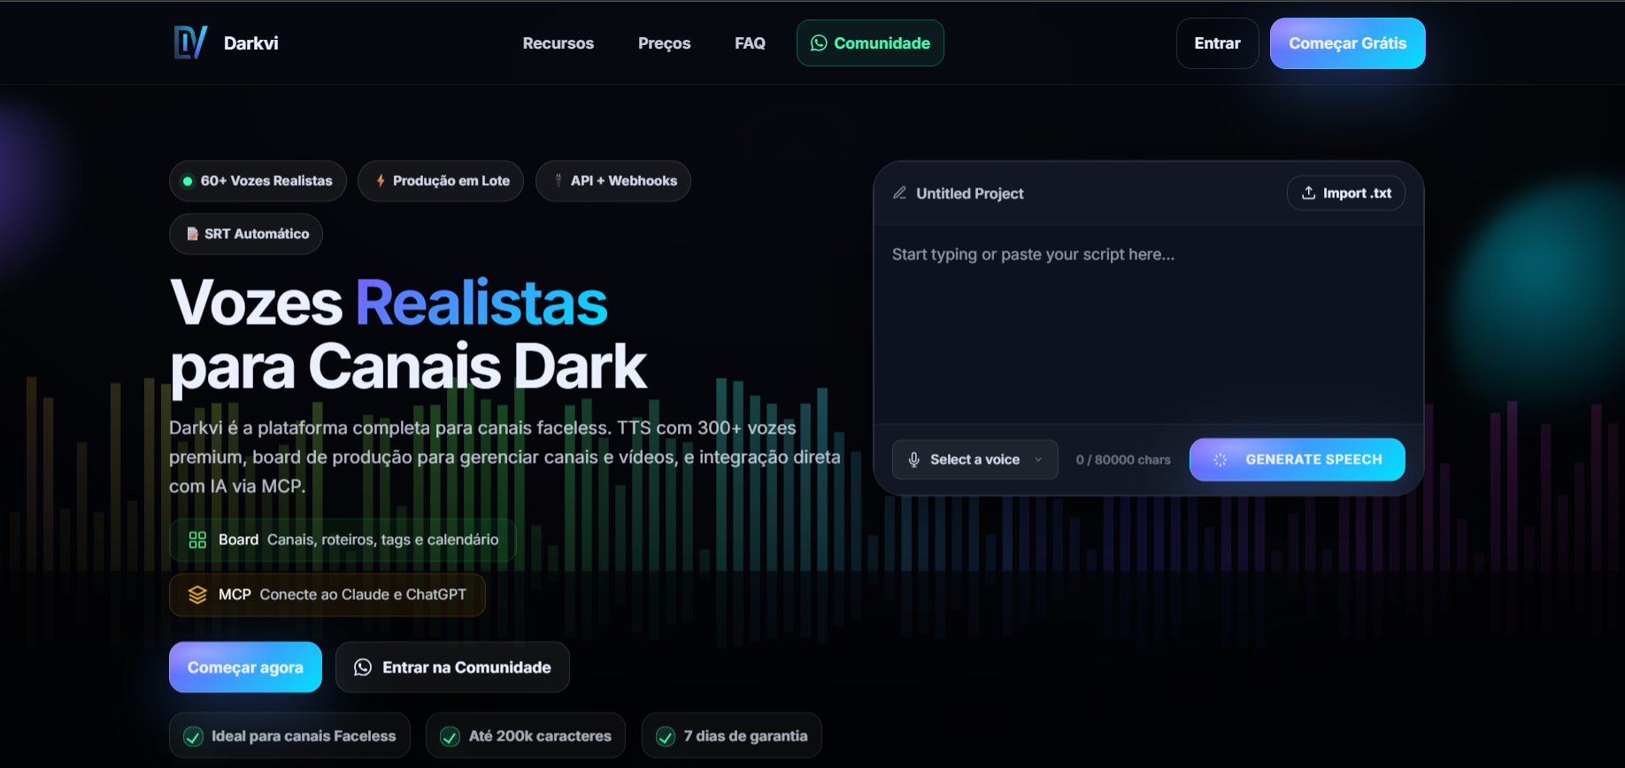
Task: Click the Até 200k caracteres label
Action: pyautogui.click(x=540, y=736)
